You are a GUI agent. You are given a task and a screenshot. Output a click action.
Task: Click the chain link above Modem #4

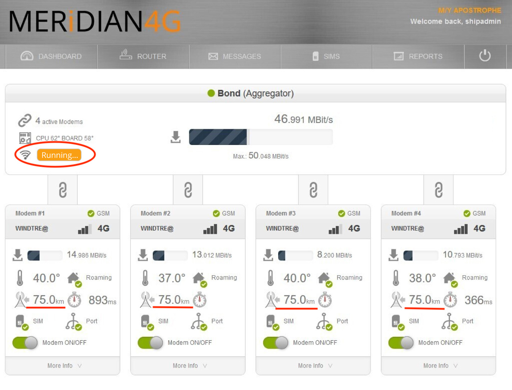point(438,190)
